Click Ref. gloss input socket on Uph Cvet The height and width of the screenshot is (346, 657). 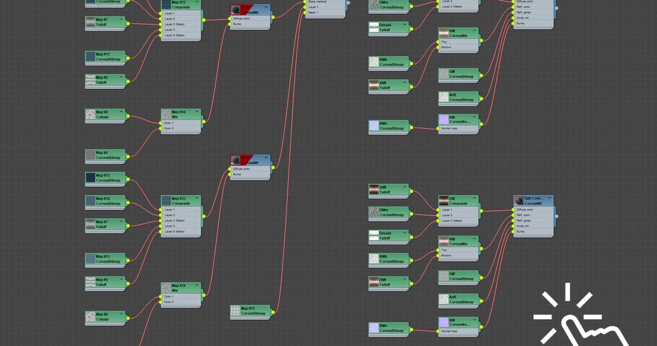click(515, 220)
